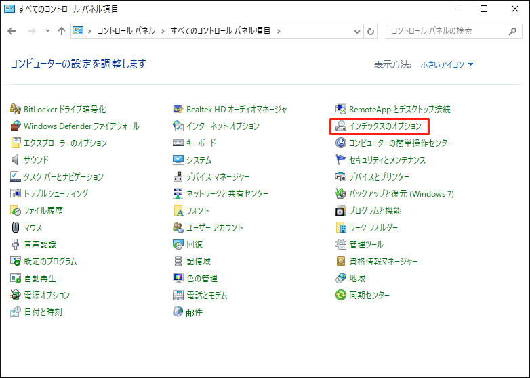Click the 管理ツール link
This screenshot has width=530, height=378.
coord(366,245)
